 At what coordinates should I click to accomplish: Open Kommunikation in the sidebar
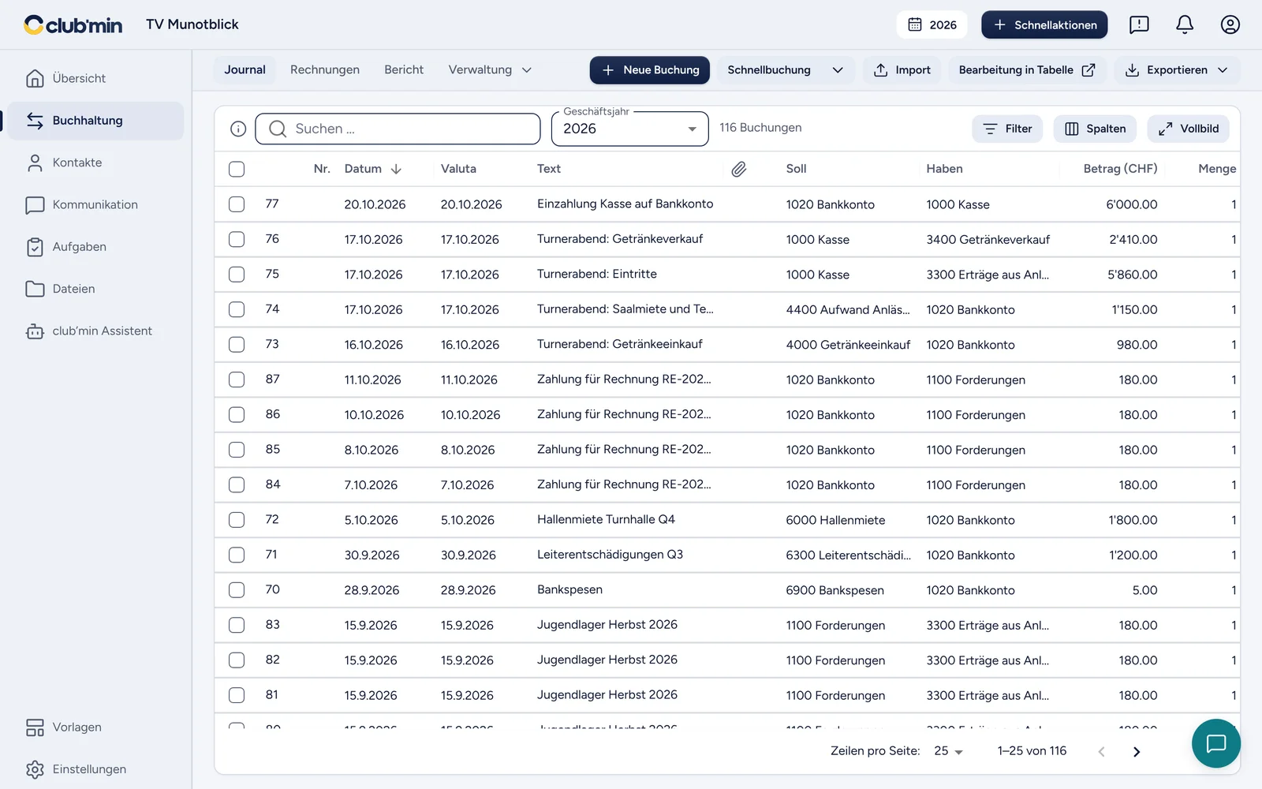[95, 204]
